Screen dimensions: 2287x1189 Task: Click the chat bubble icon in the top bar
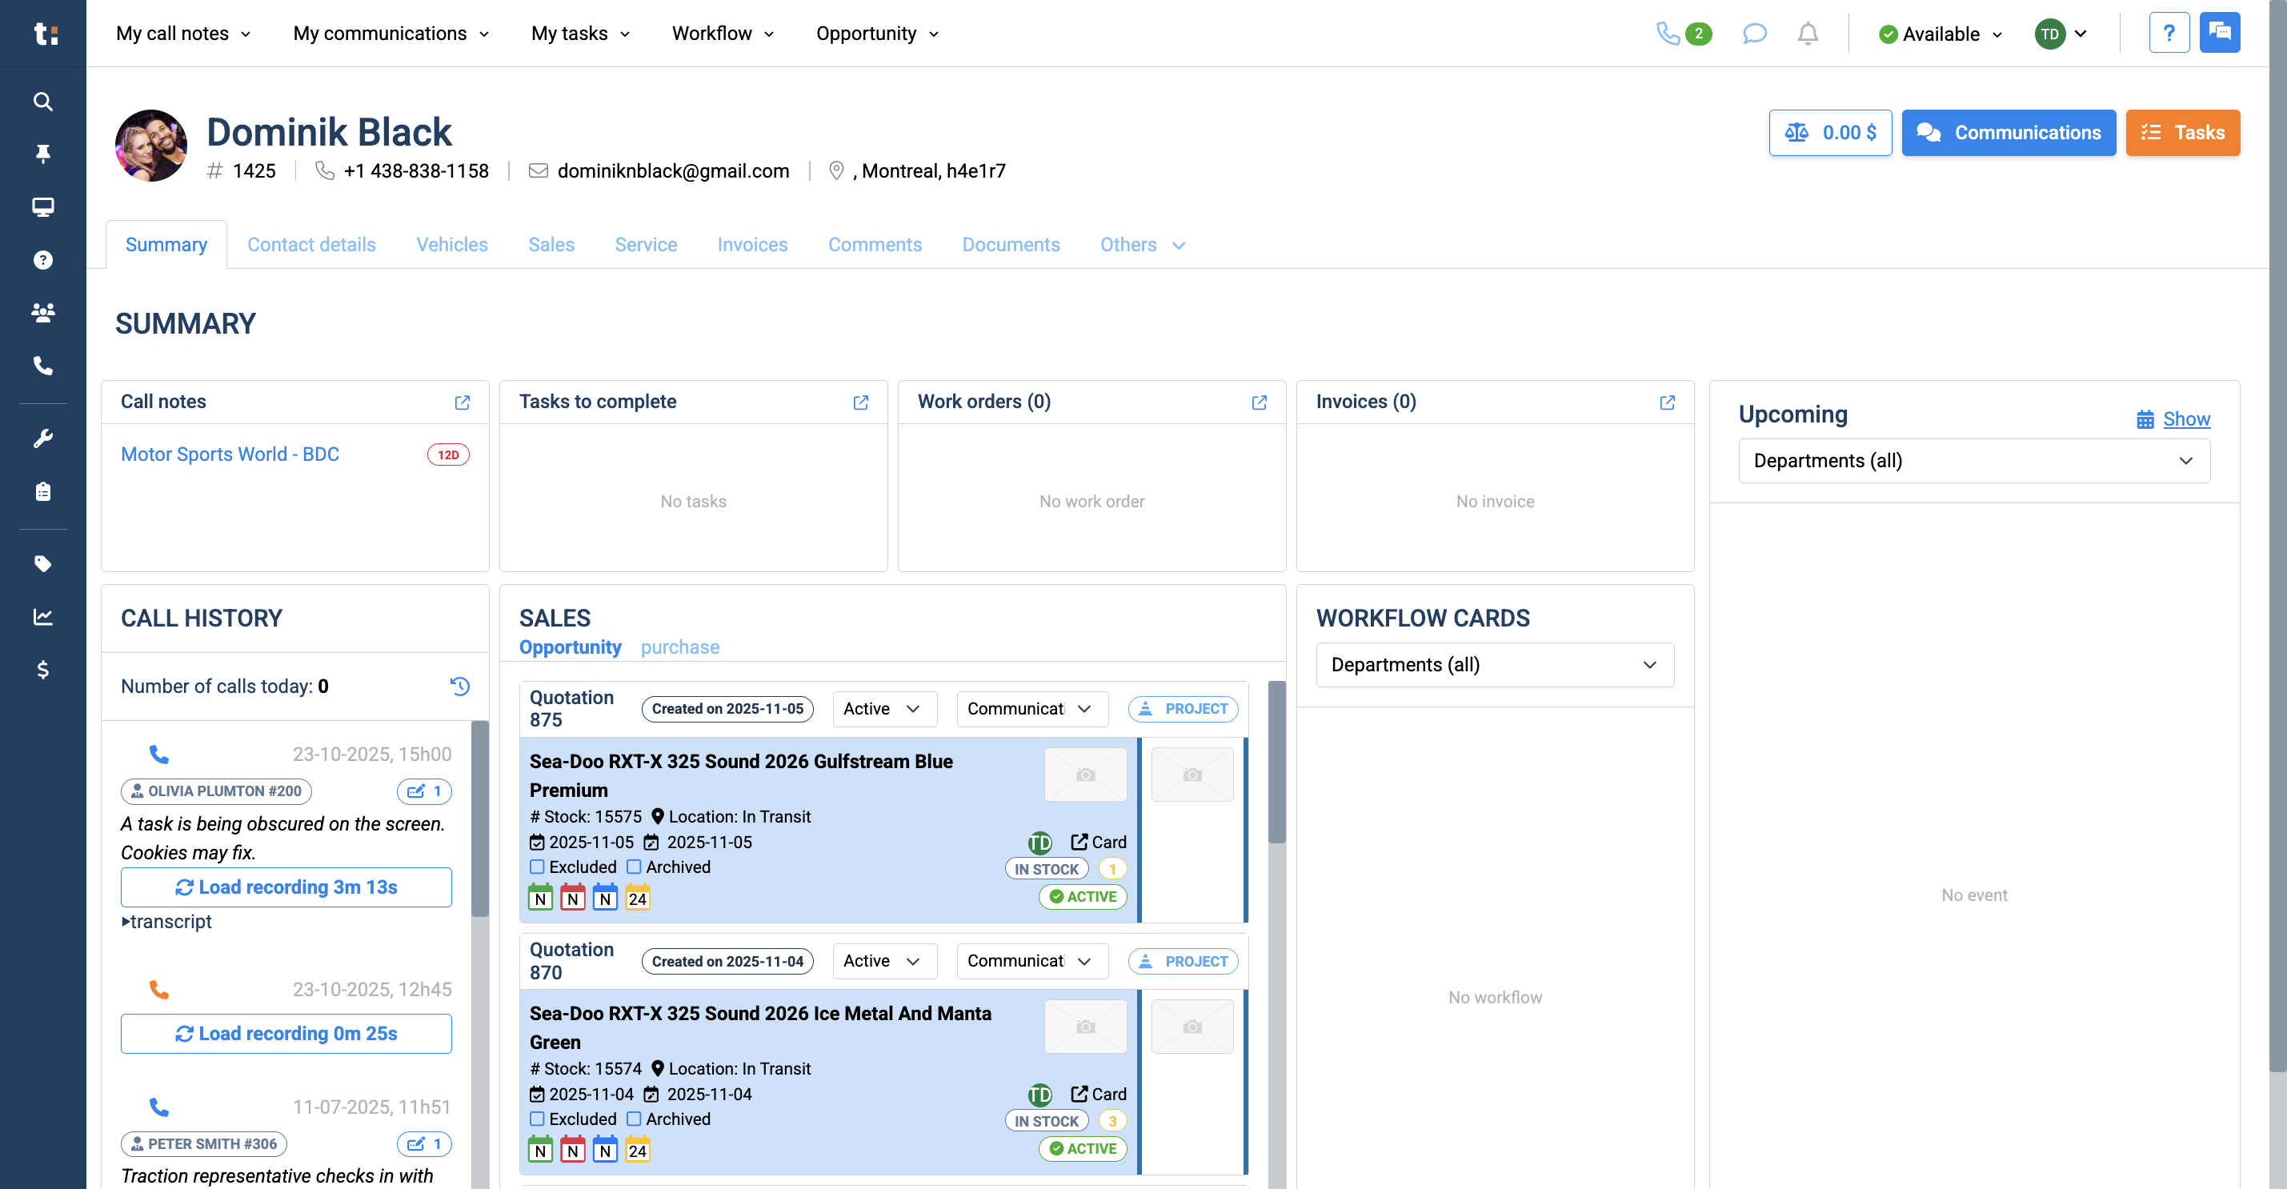(x=1754, y=34)
